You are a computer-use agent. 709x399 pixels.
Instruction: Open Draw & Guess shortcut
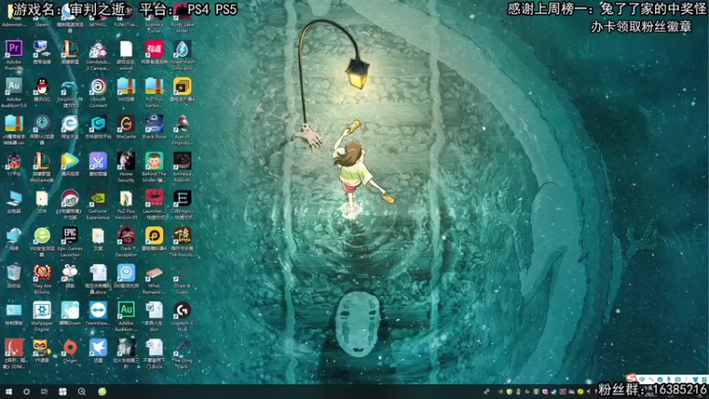coord(182,273)
